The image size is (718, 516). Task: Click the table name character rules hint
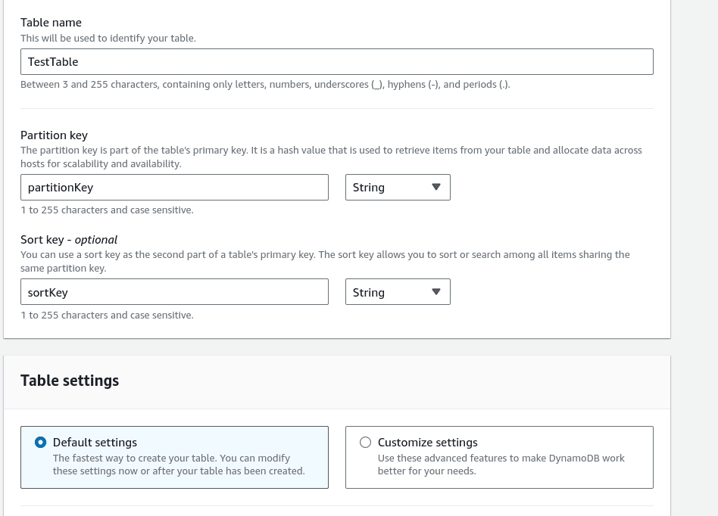pyautogui.click(x=265, y=85)
